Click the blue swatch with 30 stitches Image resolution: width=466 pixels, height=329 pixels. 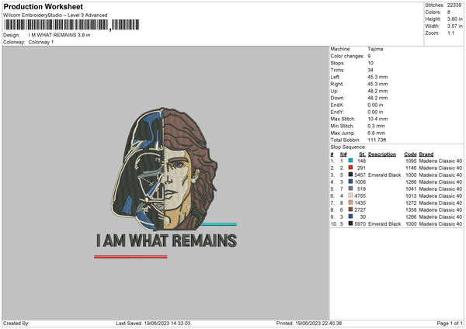(x=351, y=216)
